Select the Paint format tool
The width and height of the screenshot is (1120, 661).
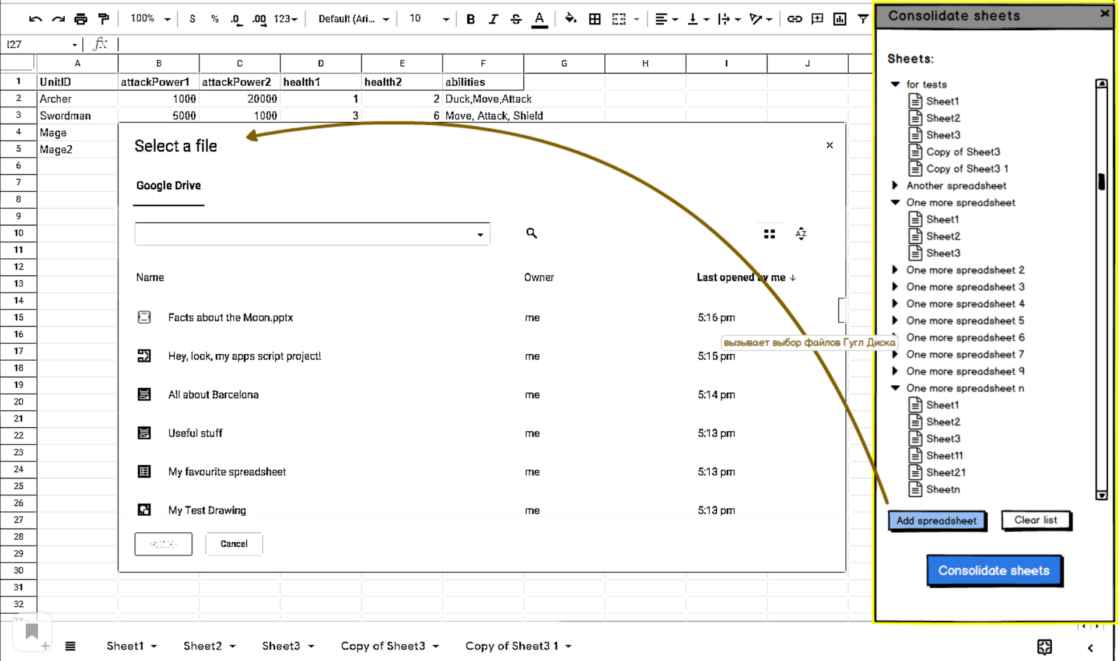[104, 19]
